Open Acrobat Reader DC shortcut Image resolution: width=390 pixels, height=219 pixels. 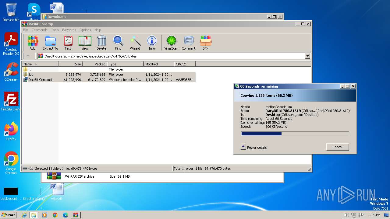click(x=11, y=44)
